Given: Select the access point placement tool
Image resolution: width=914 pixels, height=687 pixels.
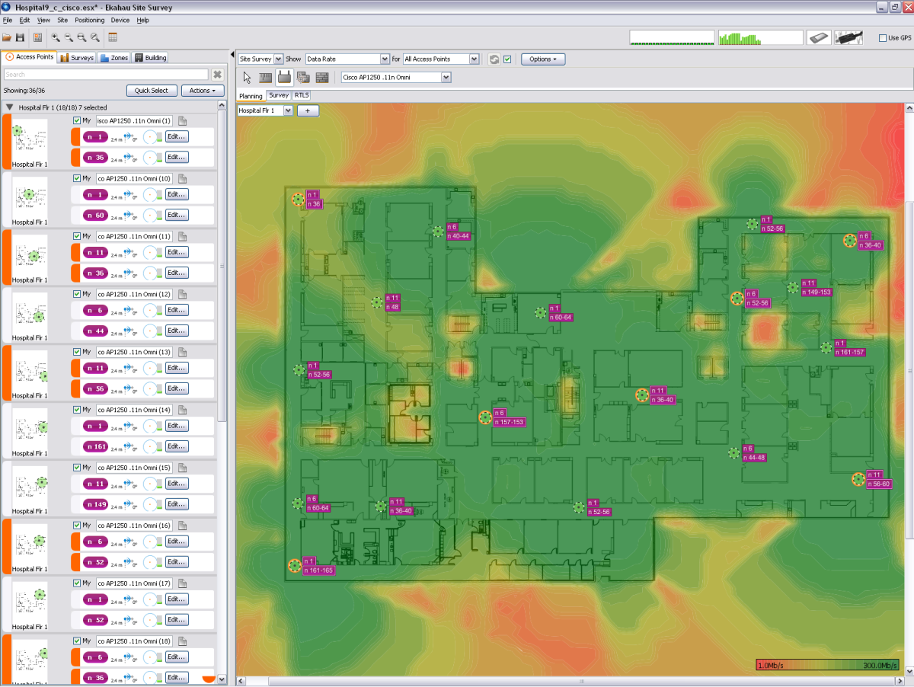Looking at the screenshot, I should (x=284, y=77).
